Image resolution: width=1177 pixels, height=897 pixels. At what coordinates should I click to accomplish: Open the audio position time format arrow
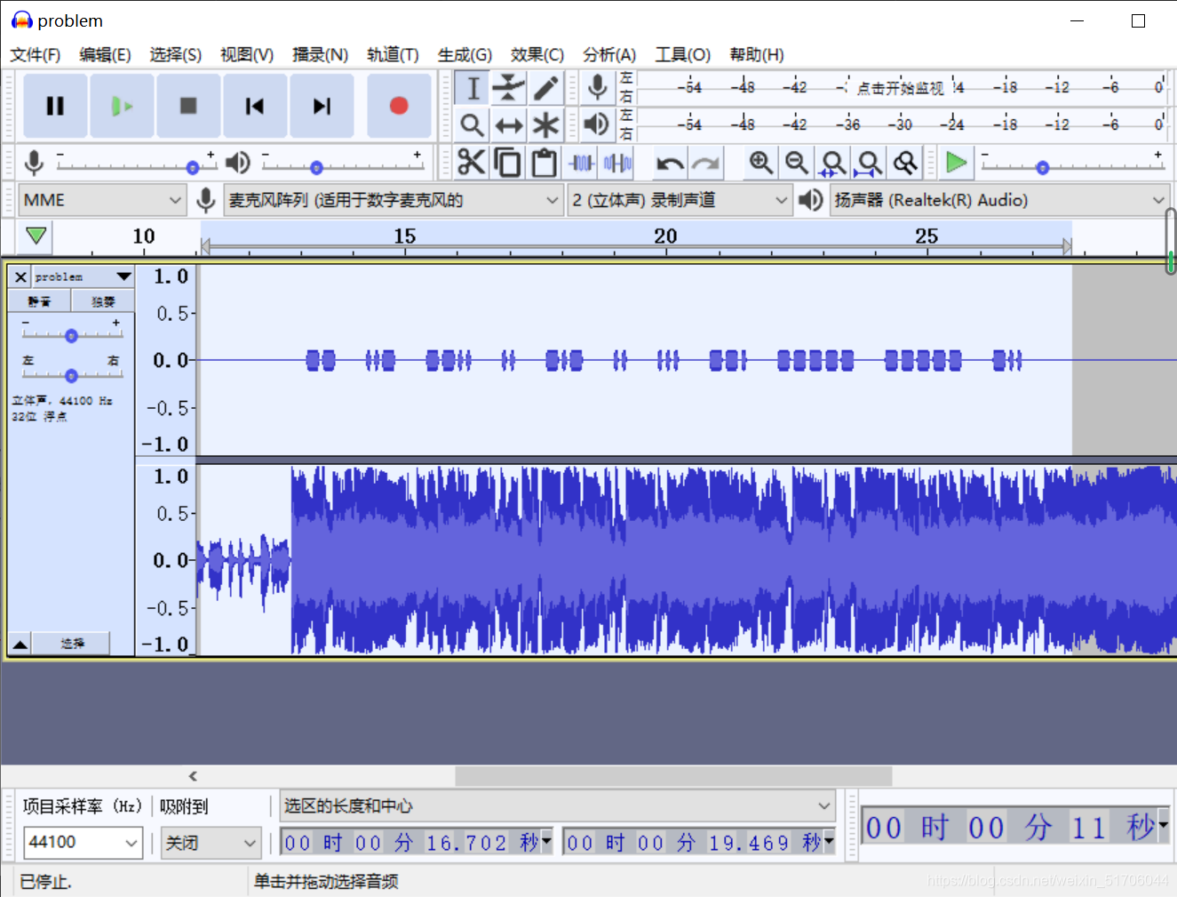point(1163,826)
